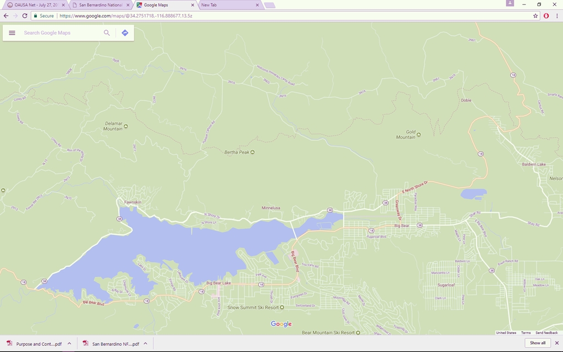This screenshot has width=563, height=352.
Task: Close the downloads bar
Action: pyautogui.click(x=556, y=343)
